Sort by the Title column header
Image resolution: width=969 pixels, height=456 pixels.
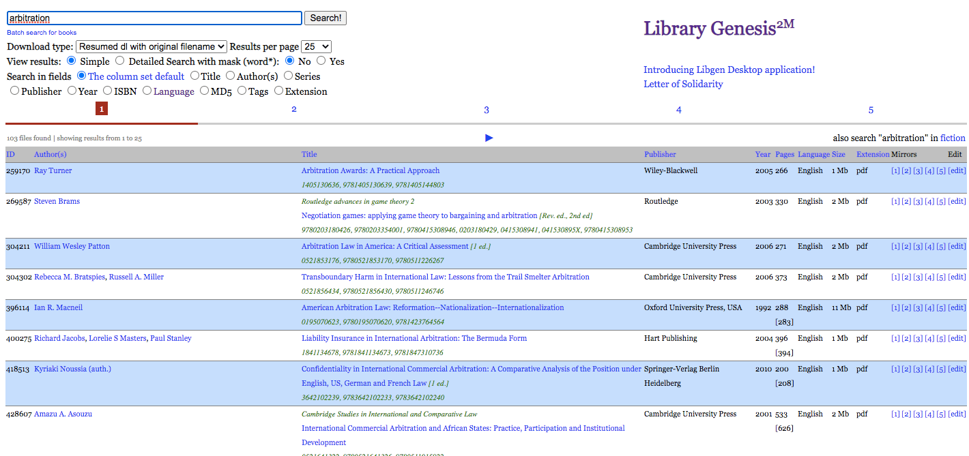[309, 154]
